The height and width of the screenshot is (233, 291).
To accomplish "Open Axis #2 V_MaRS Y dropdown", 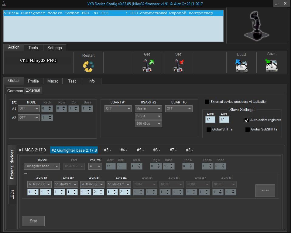I will (x=66, y=184).
